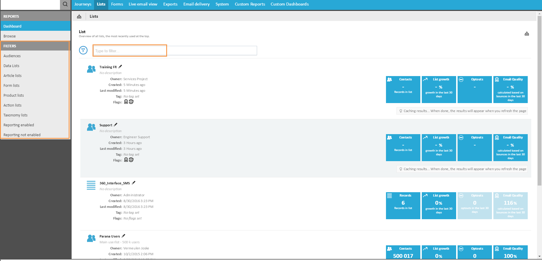Open the Journeys tab
The image size is (542, 261).
click(83, 4)
